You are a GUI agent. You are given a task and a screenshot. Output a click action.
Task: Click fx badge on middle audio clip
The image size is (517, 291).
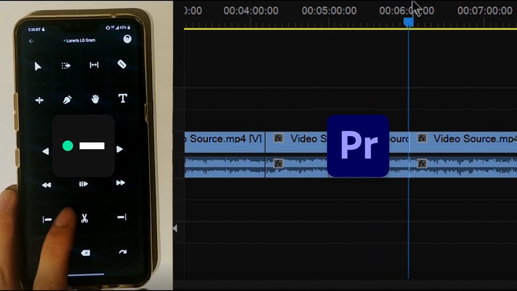[x=278, y=164]
